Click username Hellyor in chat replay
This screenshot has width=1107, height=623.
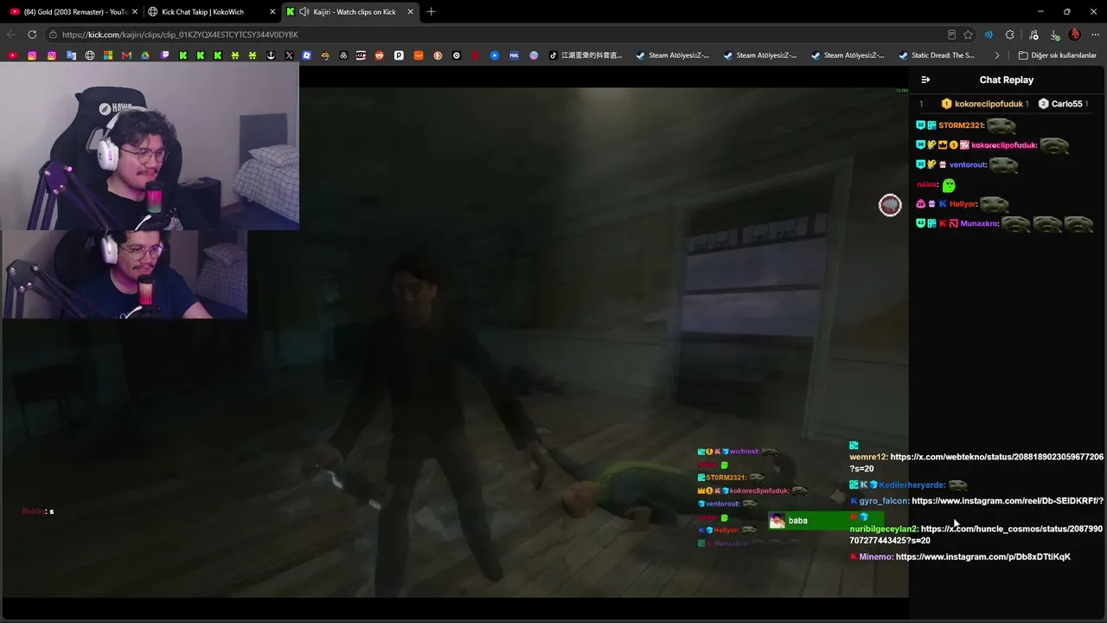pos(963,204)
